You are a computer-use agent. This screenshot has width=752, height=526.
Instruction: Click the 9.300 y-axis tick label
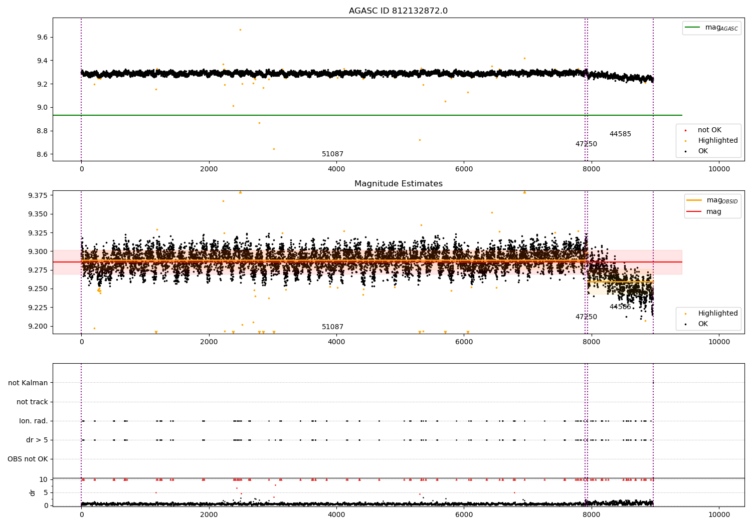[x=38, y=251]
